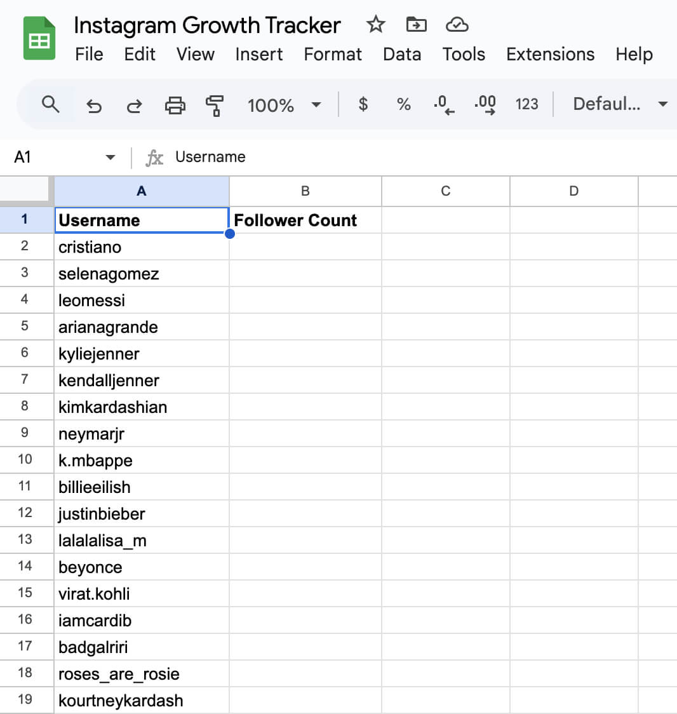Select the iamcardib cell
The width and height of the screenshot is (677, 714).
click(x=142, y=620)
